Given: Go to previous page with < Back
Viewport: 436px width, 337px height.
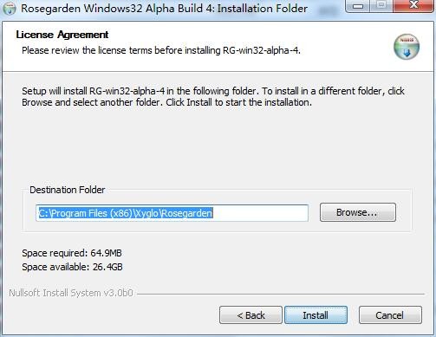Looking at the screenshot, I should click(x=251, y=315).
